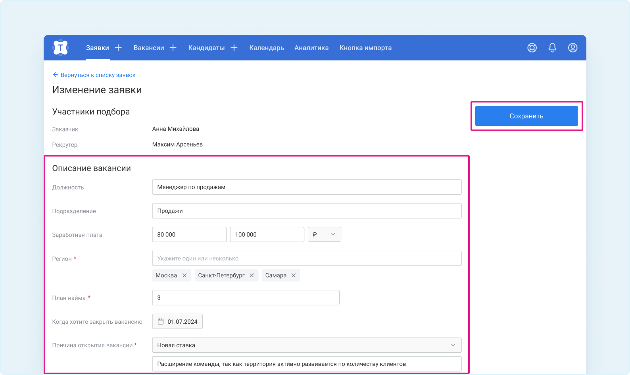Open the help lifebuoy icon
This screenshot has width=630, height=375.
532,48
